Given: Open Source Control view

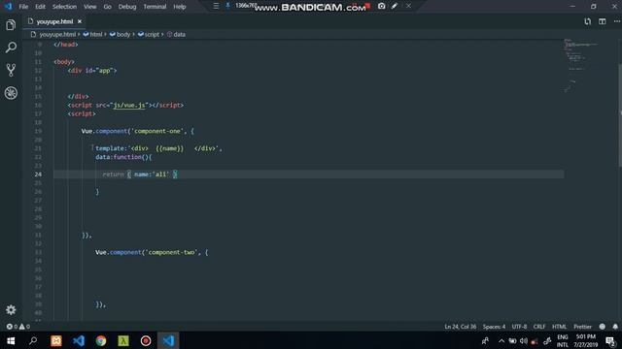Looking at the screenshot, I should pos(11,70).
